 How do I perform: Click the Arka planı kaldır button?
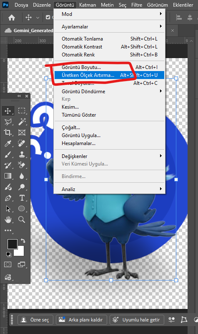tap(81, 320)
